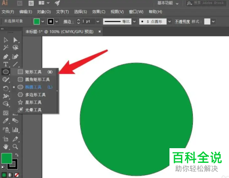
Task: Open the 文件(F) menu
Action: coord(8,12)
